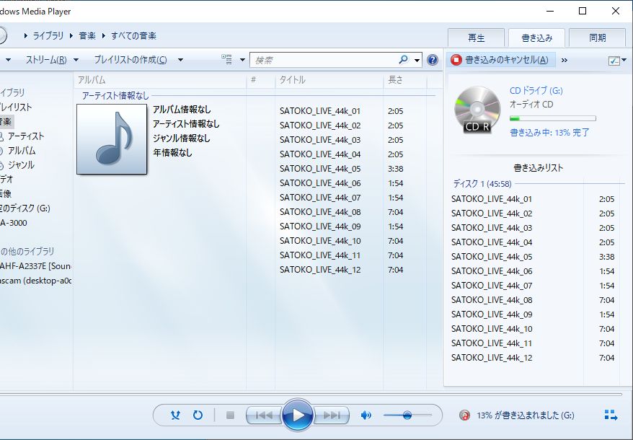
Task: Click the CD-R disc icon
Action: pos(477,110)
